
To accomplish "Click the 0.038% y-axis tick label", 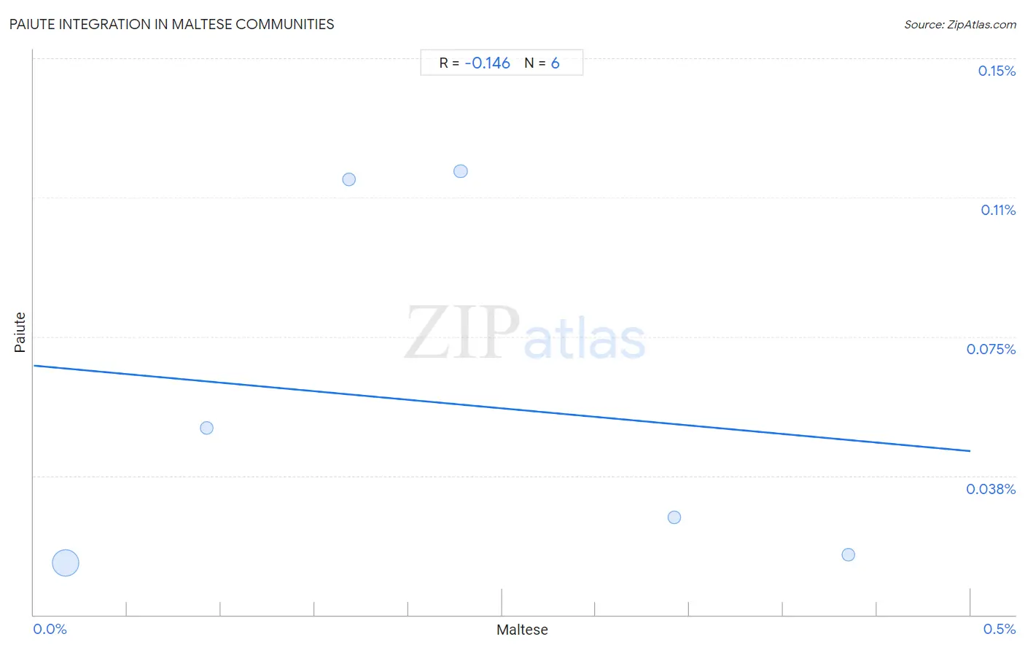I will tap(991, 489).
